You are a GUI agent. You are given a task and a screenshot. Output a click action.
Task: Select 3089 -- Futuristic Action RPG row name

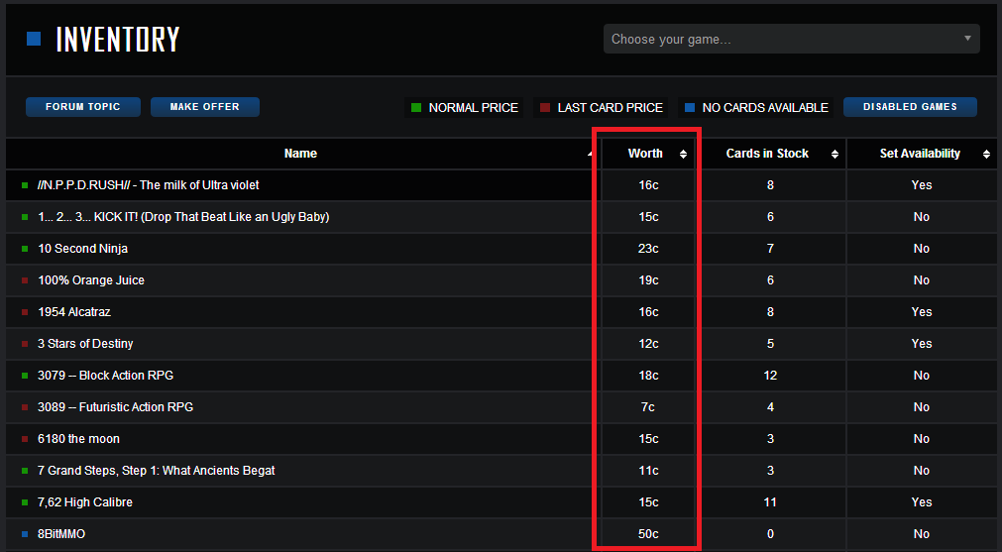(x=115, y=407)
